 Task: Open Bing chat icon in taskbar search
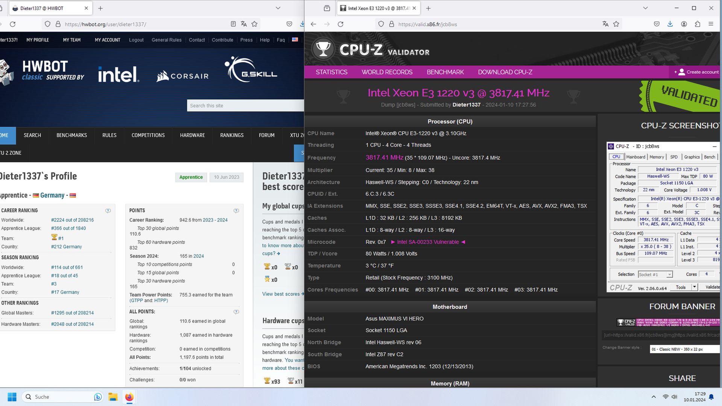pyautogui.click(x=98, y=397)
